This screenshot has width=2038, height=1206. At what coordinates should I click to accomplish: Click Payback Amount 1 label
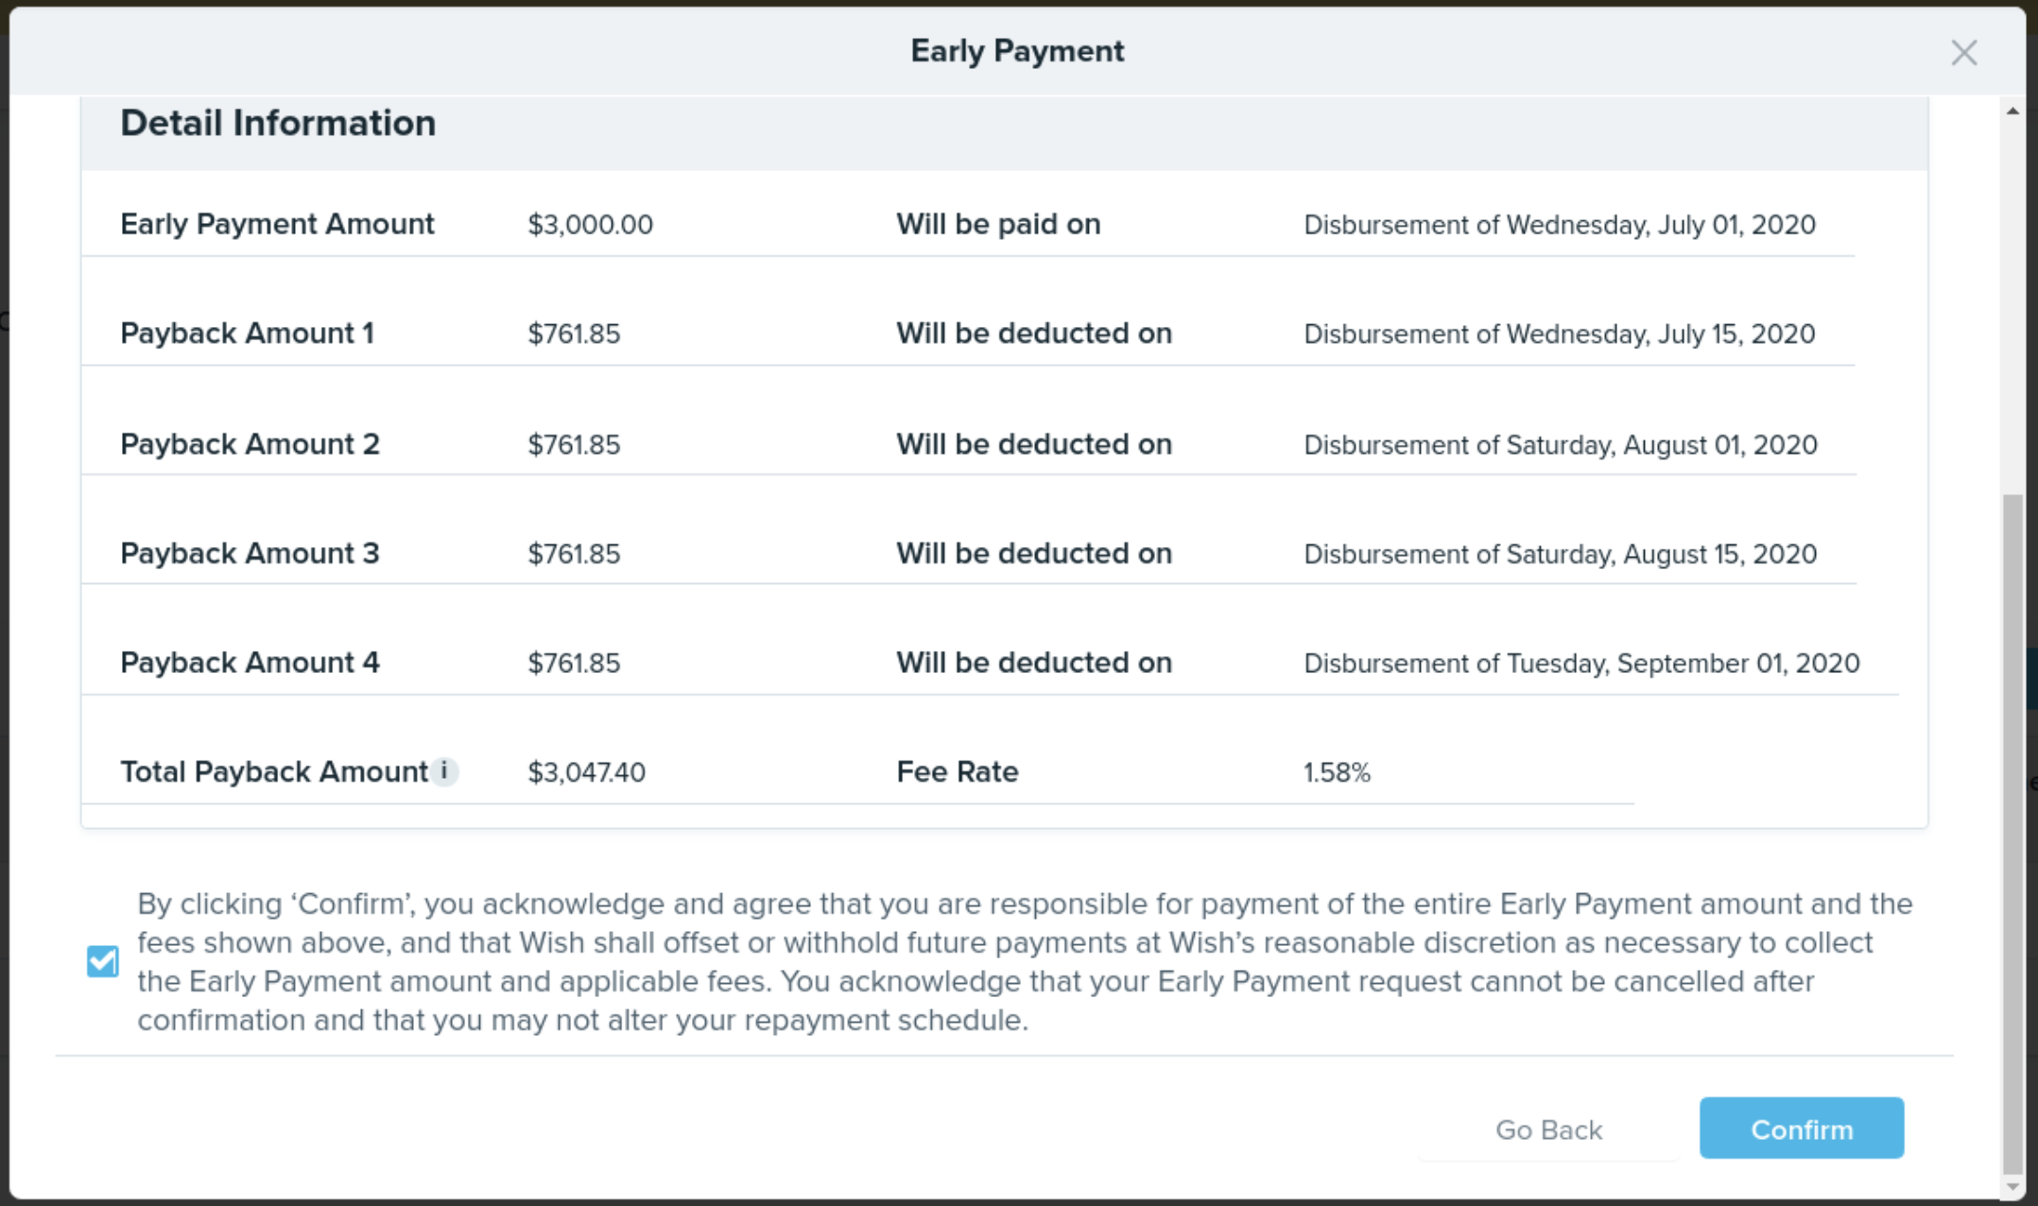click(x=247, y=334)
